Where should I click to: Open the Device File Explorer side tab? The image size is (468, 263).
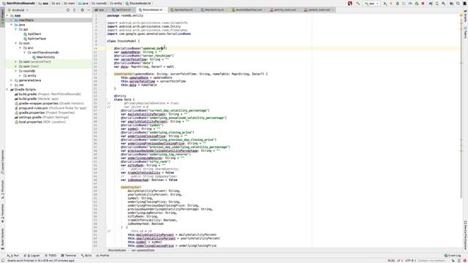click(465, 235)
